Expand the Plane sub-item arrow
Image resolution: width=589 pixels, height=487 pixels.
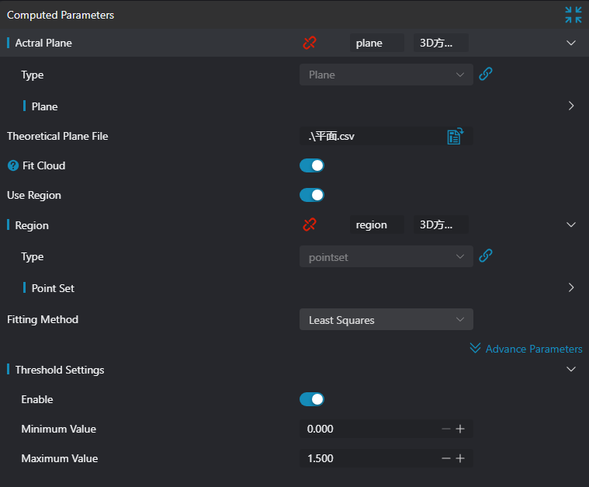point(571,106)
